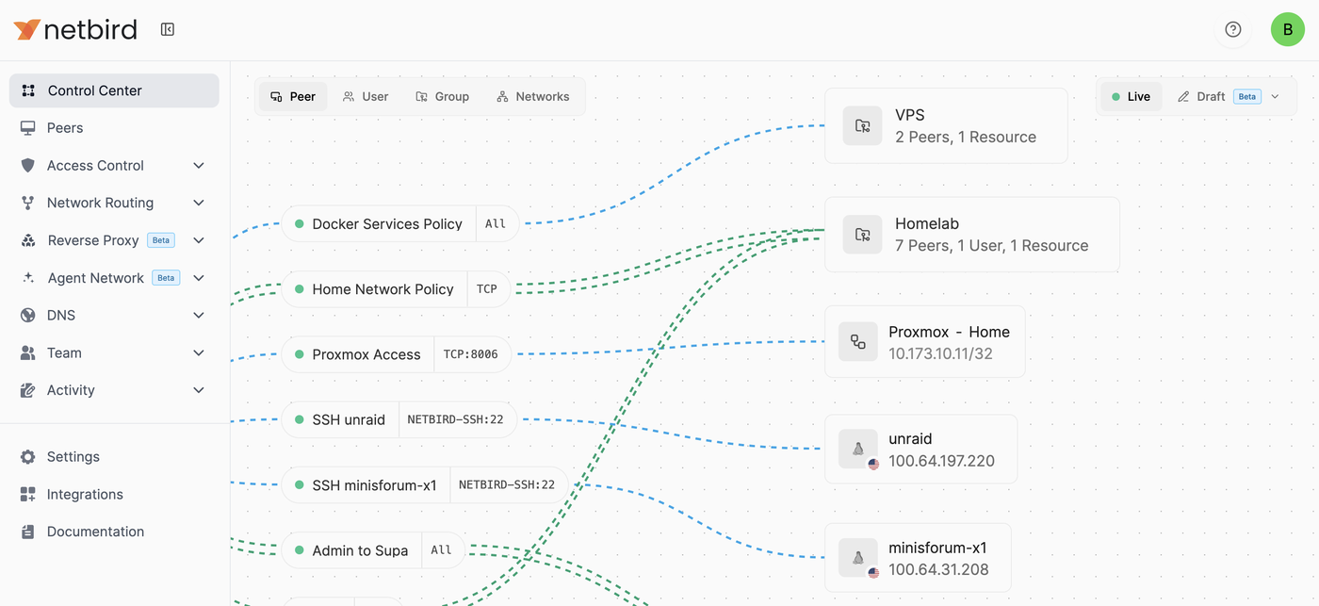Click the Activity icon in sidebar
This screenshot has width=1319, height=606.
[28, 390]
